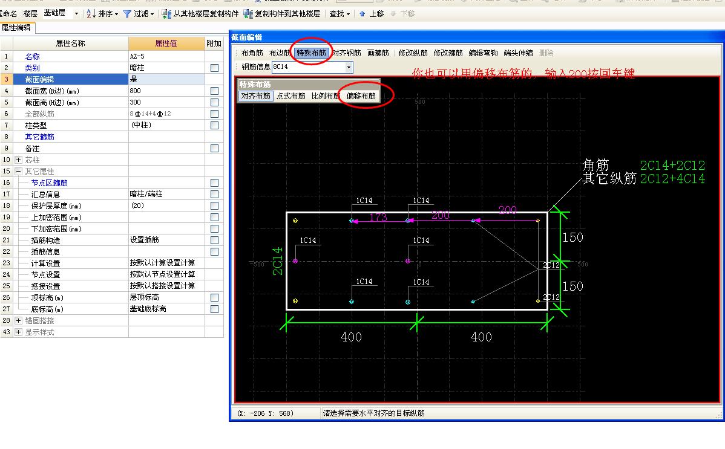Click inside the 钢筋信息 8C14 field

308,67
